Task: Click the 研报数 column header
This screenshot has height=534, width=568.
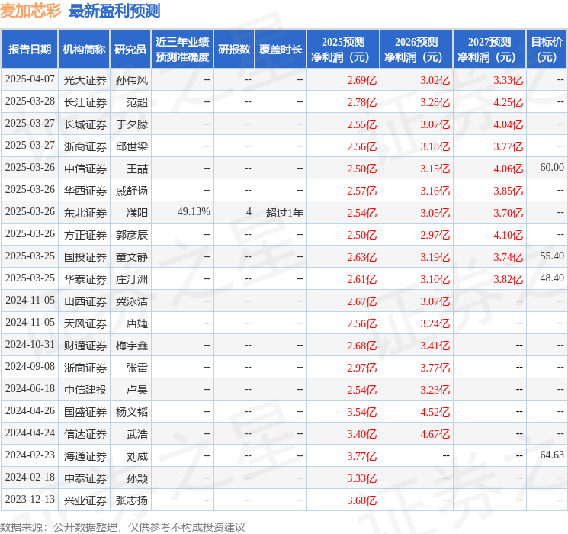Action: (234, 50)
